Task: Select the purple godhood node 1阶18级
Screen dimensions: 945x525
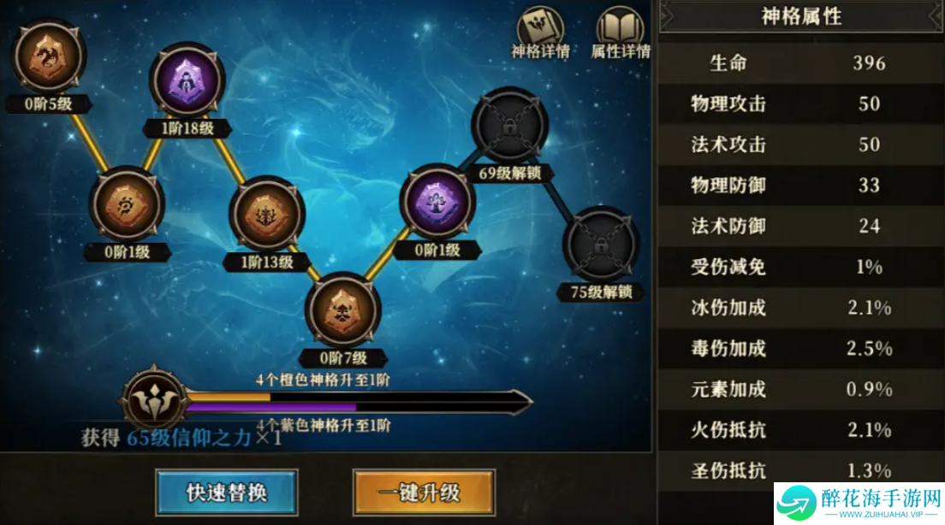Action: point(187,81)
